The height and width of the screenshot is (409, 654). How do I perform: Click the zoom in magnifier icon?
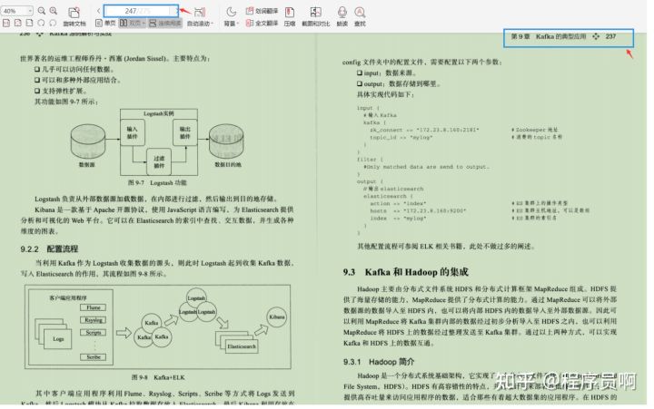click(x=54, y=11)
